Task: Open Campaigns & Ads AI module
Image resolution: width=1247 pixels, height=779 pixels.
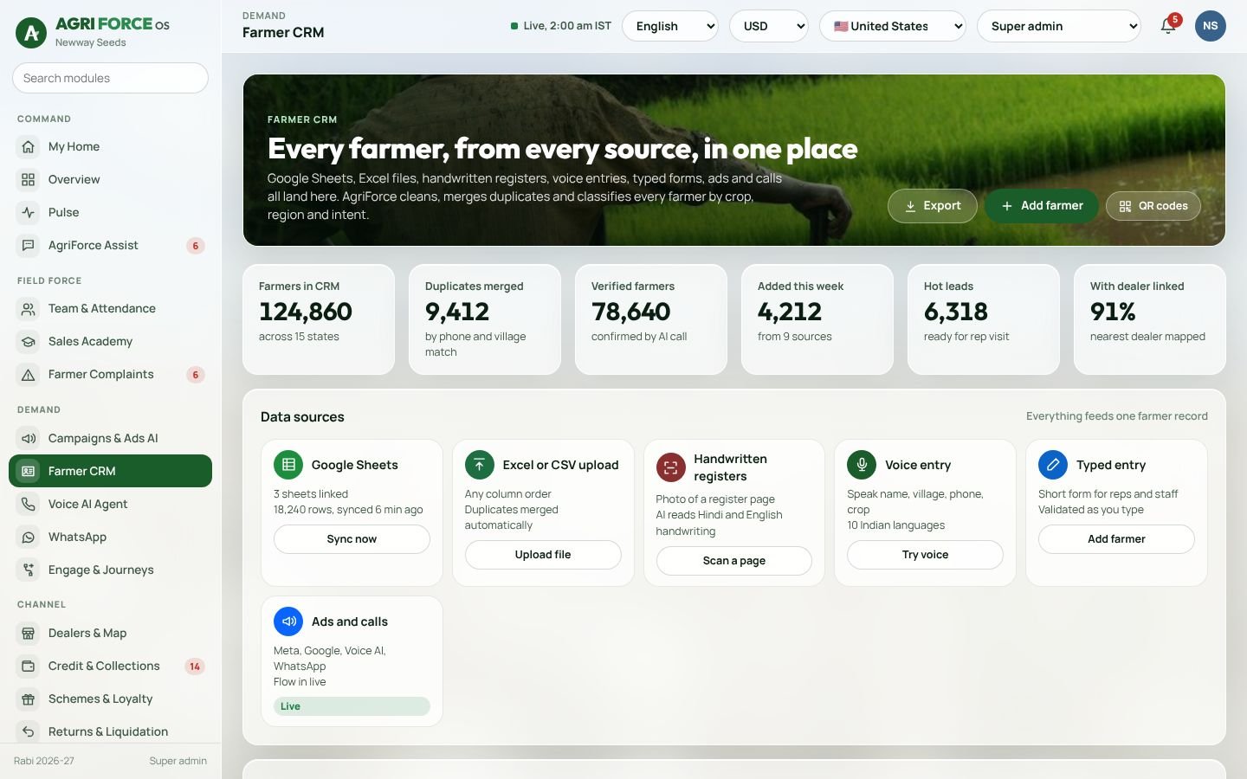Action: click(x=110, y=438)
